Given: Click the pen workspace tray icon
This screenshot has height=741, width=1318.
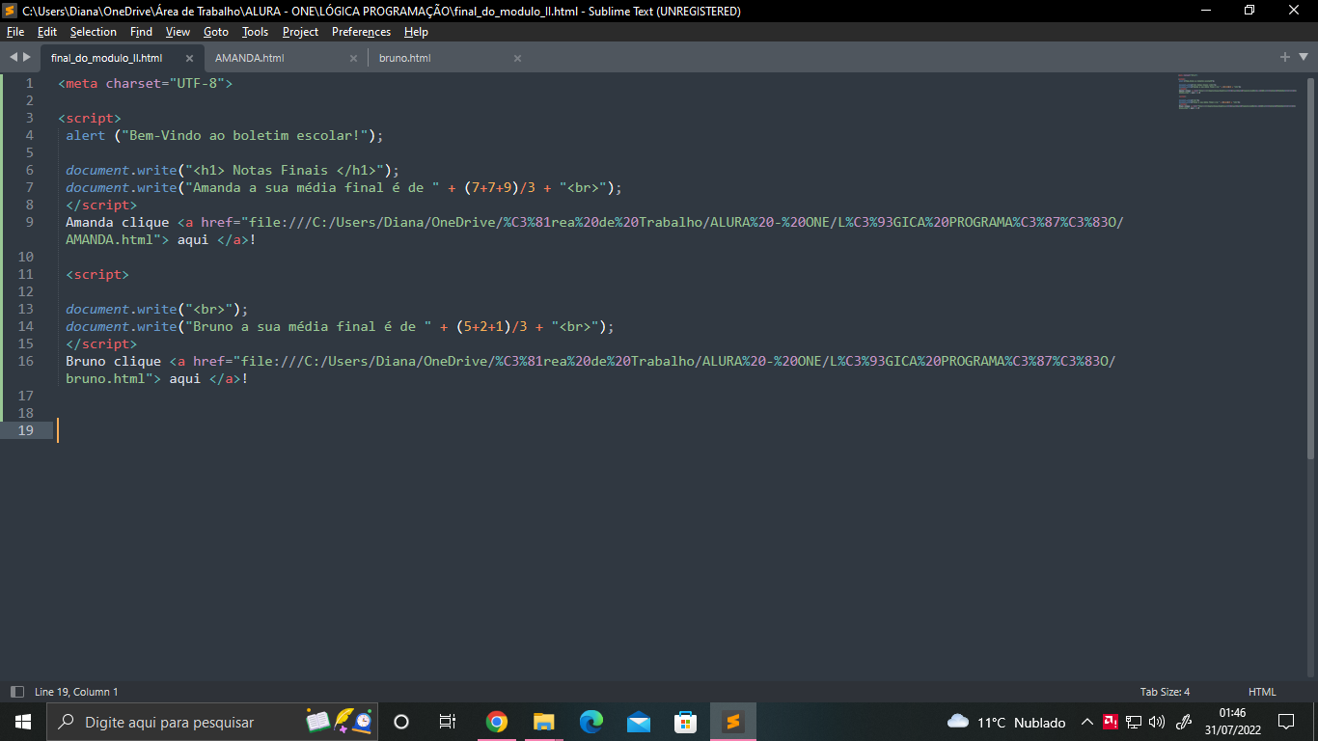Looking at the screenshot, I should click(x=1185, y=722).
